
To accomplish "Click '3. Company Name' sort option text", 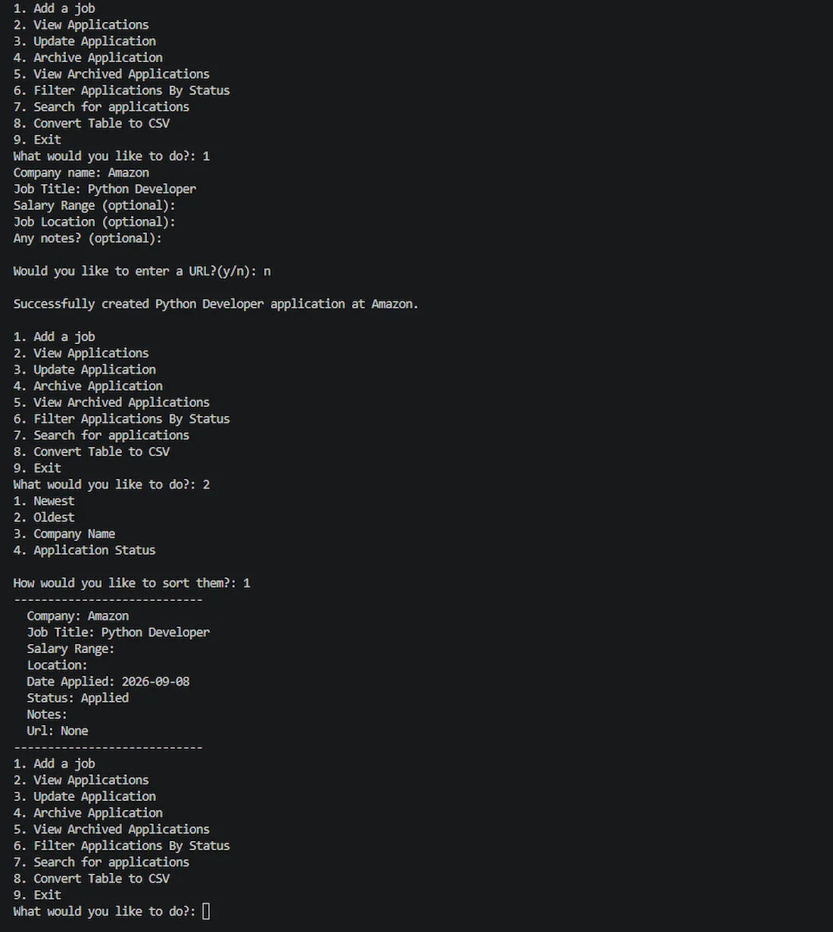I will tap(64, 533).
